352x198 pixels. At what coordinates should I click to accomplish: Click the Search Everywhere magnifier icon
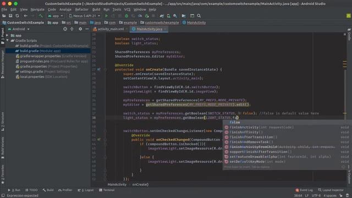[x=199, y=16]
